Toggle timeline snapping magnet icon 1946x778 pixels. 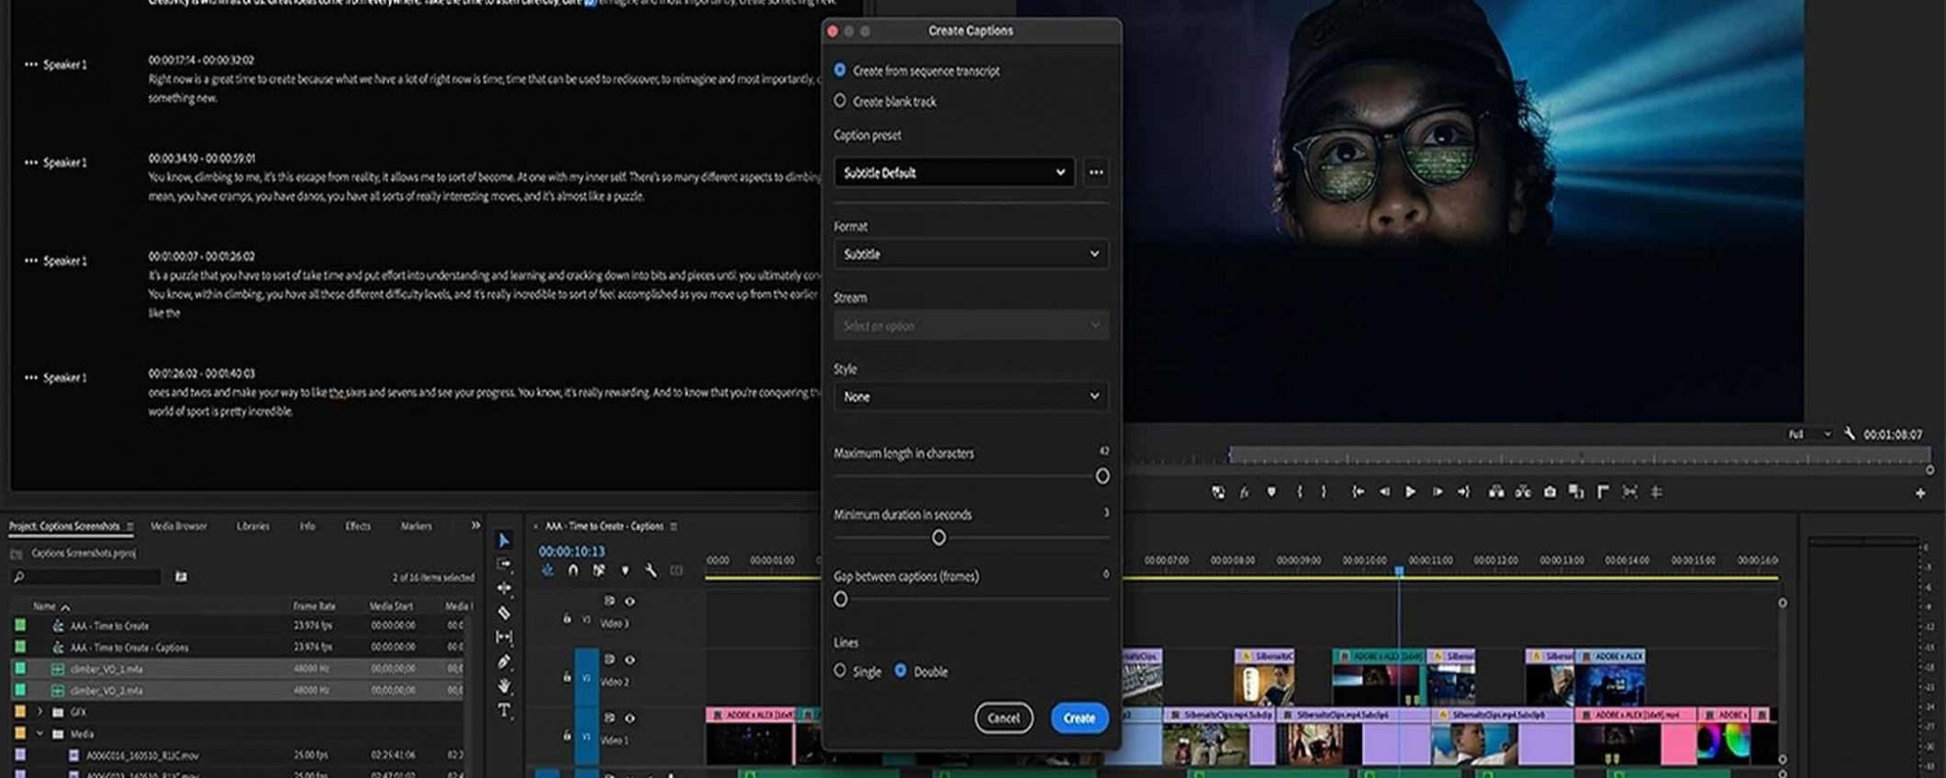tap(573, 571)
